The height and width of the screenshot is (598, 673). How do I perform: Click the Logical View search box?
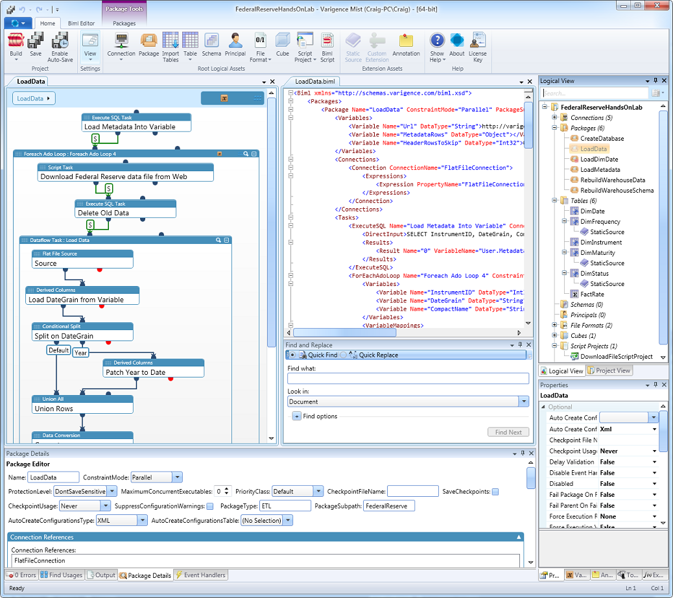point(595,93)
